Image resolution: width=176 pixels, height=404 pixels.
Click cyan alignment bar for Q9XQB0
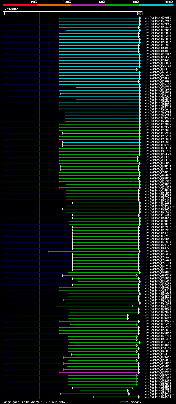click(100, 18)
